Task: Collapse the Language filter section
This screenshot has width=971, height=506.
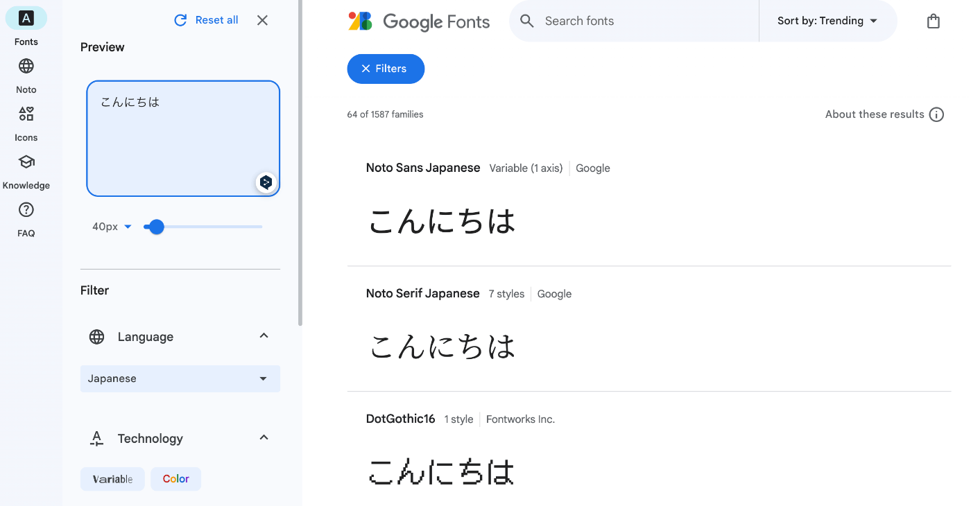Action: point(264,336)
